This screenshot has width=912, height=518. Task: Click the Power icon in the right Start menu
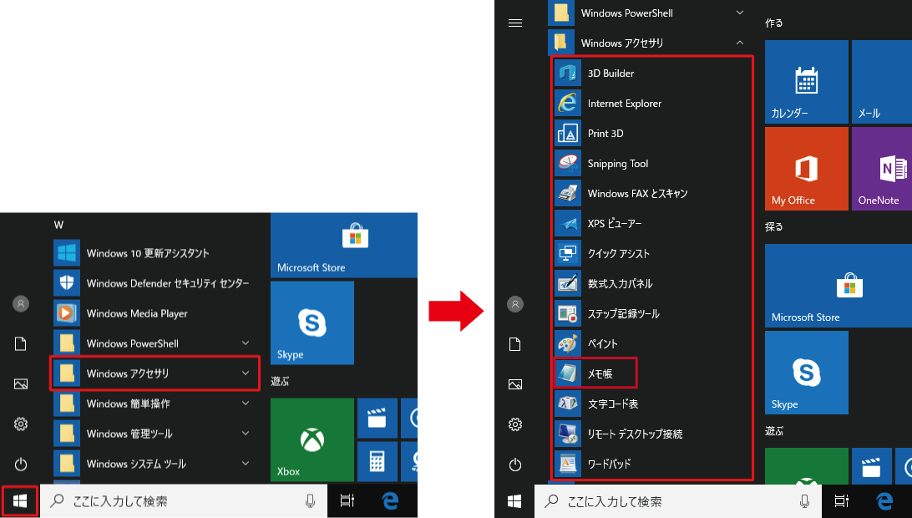(x=515, y=465)
